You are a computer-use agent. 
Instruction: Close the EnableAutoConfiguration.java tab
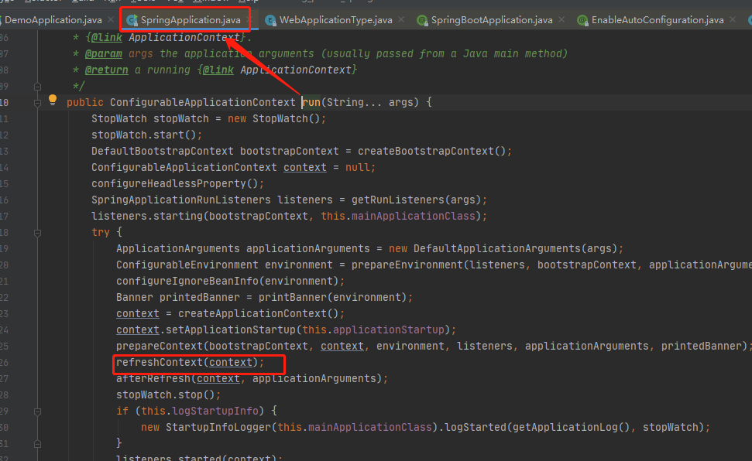pos(733,19)
